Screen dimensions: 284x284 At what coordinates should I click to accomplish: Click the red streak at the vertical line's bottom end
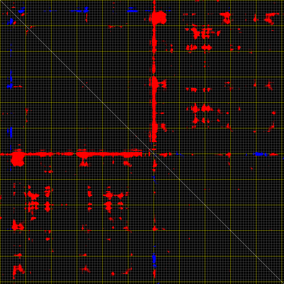point(154,274)
